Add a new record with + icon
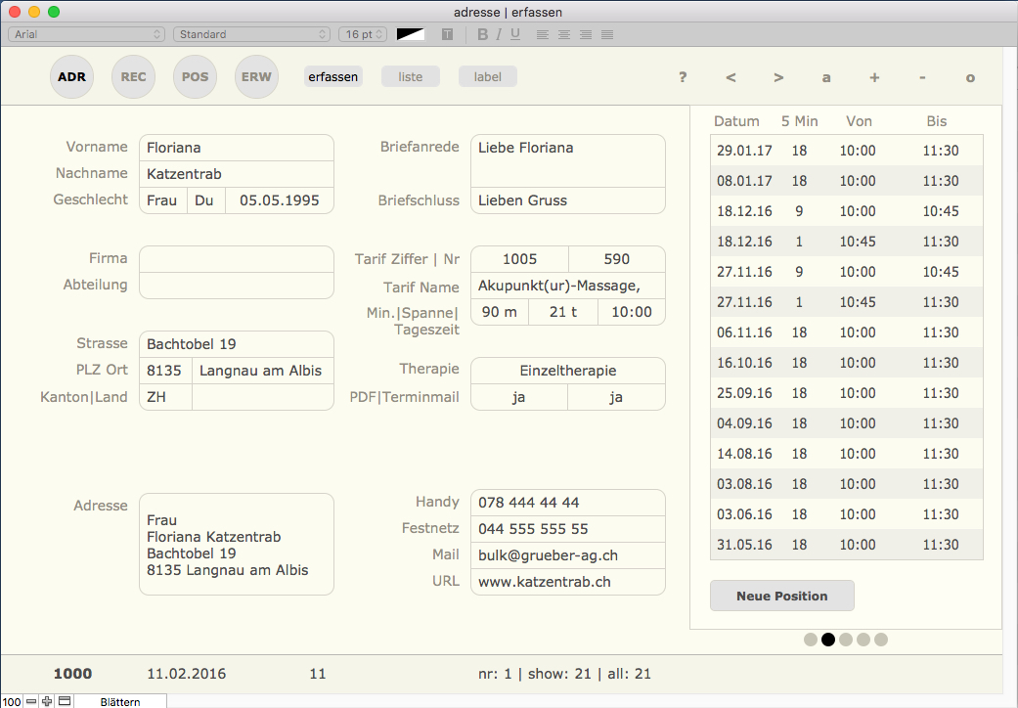Image resolution: width=1018 pixels, height=708 pixels. click(x=874, y=78)
